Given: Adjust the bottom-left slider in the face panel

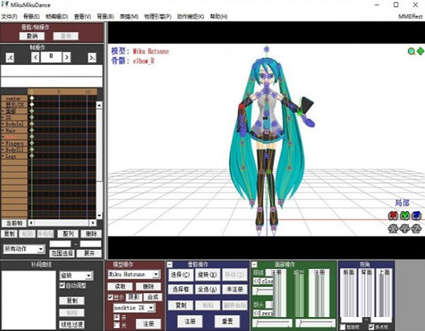Looking at the screenshot, I should tap(273, 322).
